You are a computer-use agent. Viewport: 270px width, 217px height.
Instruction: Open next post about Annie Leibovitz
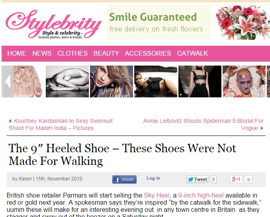coord(203,124)
